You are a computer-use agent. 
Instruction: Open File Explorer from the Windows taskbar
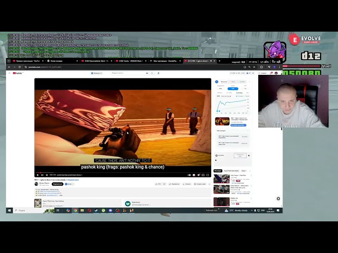(x=82, y=210)
